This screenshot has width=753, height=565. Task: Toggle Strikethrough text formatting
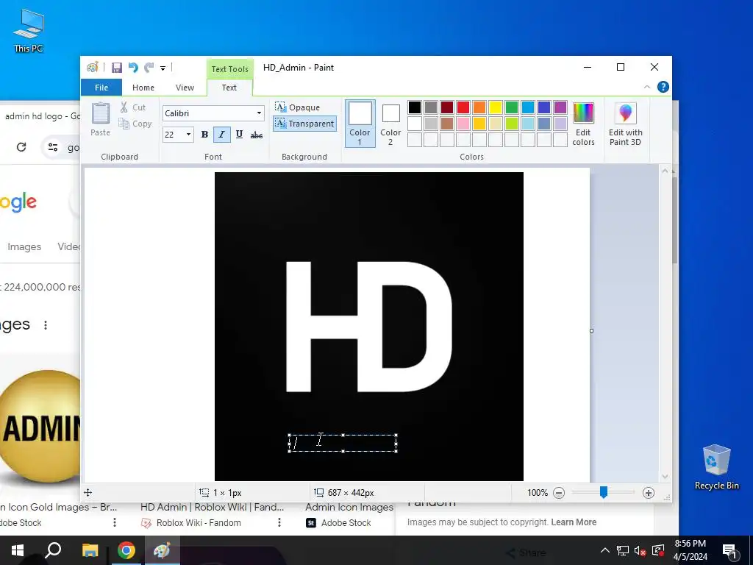[x=257, y=135]
